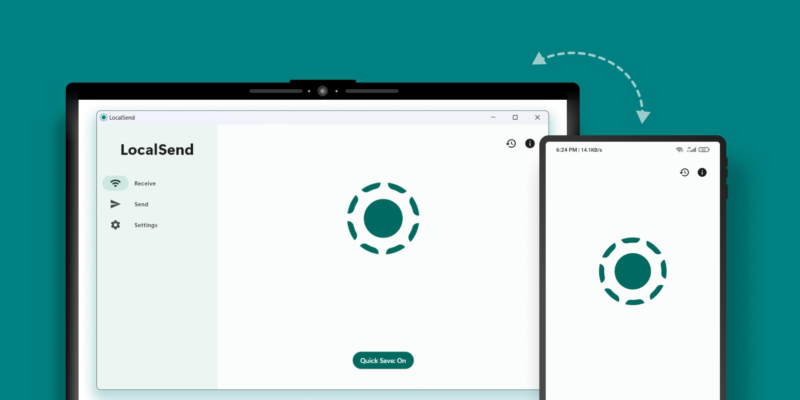
Task: Click the Send paper plane icon
Action: pyautogui.click(x=115, y=204)
